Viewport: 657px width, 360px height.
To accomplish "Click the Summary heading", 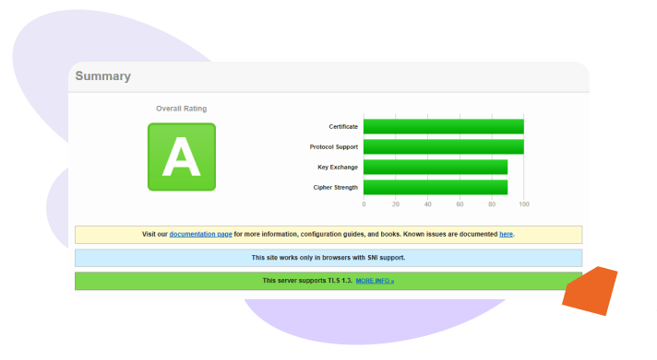I will [103, 76].
